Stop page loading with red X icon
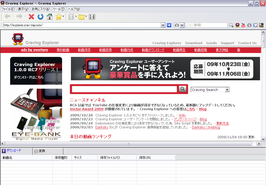 click(x=31, y=16)
